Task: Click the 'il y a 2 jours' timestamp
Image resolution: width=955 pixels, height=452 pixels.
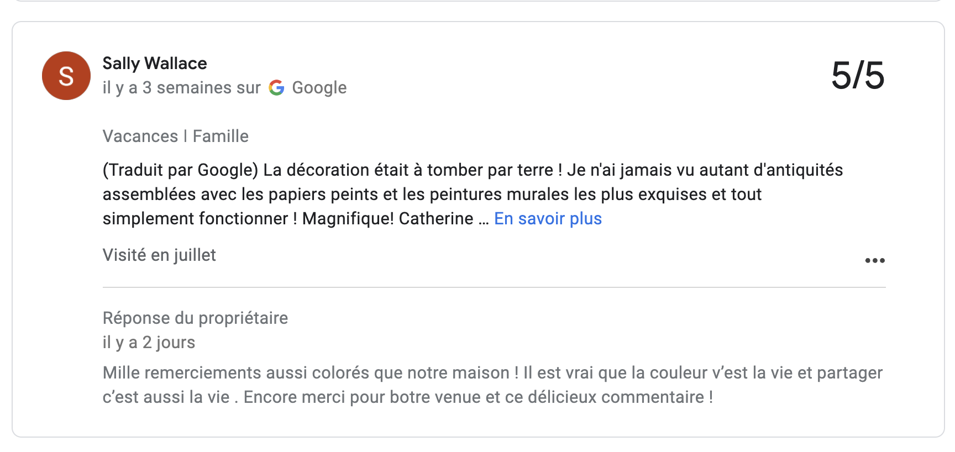Action: point(149,342)
